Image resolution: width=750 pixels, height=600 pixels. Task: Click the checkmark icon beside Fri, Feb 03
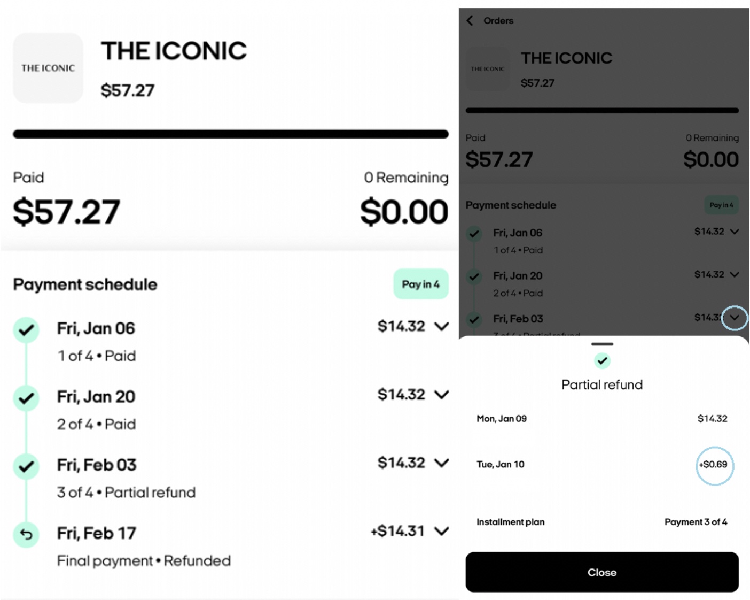[26, 466]
